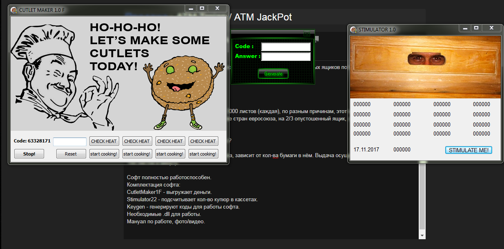Maximize the Stimulator 1.0 window
This screenshot has height=249, width=504.
476,28
